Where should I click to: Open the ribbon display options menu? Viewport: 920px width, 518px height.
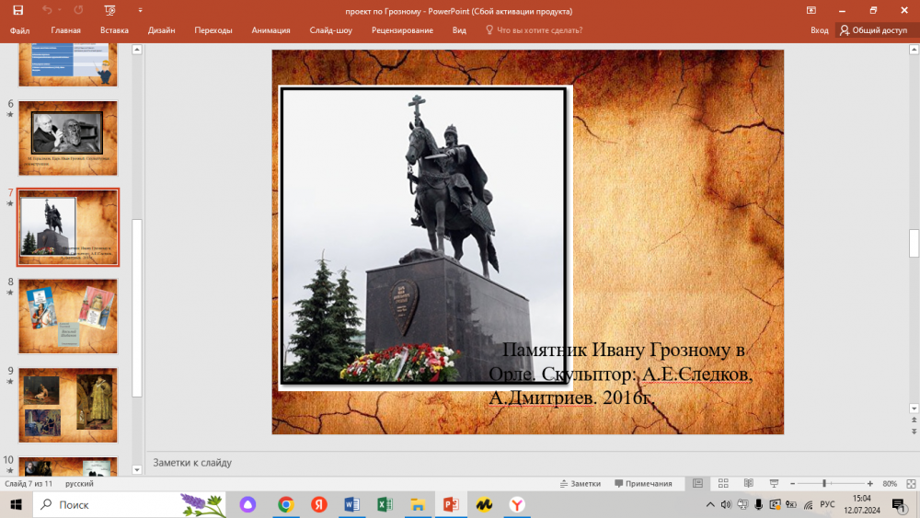tap(811, 10)
